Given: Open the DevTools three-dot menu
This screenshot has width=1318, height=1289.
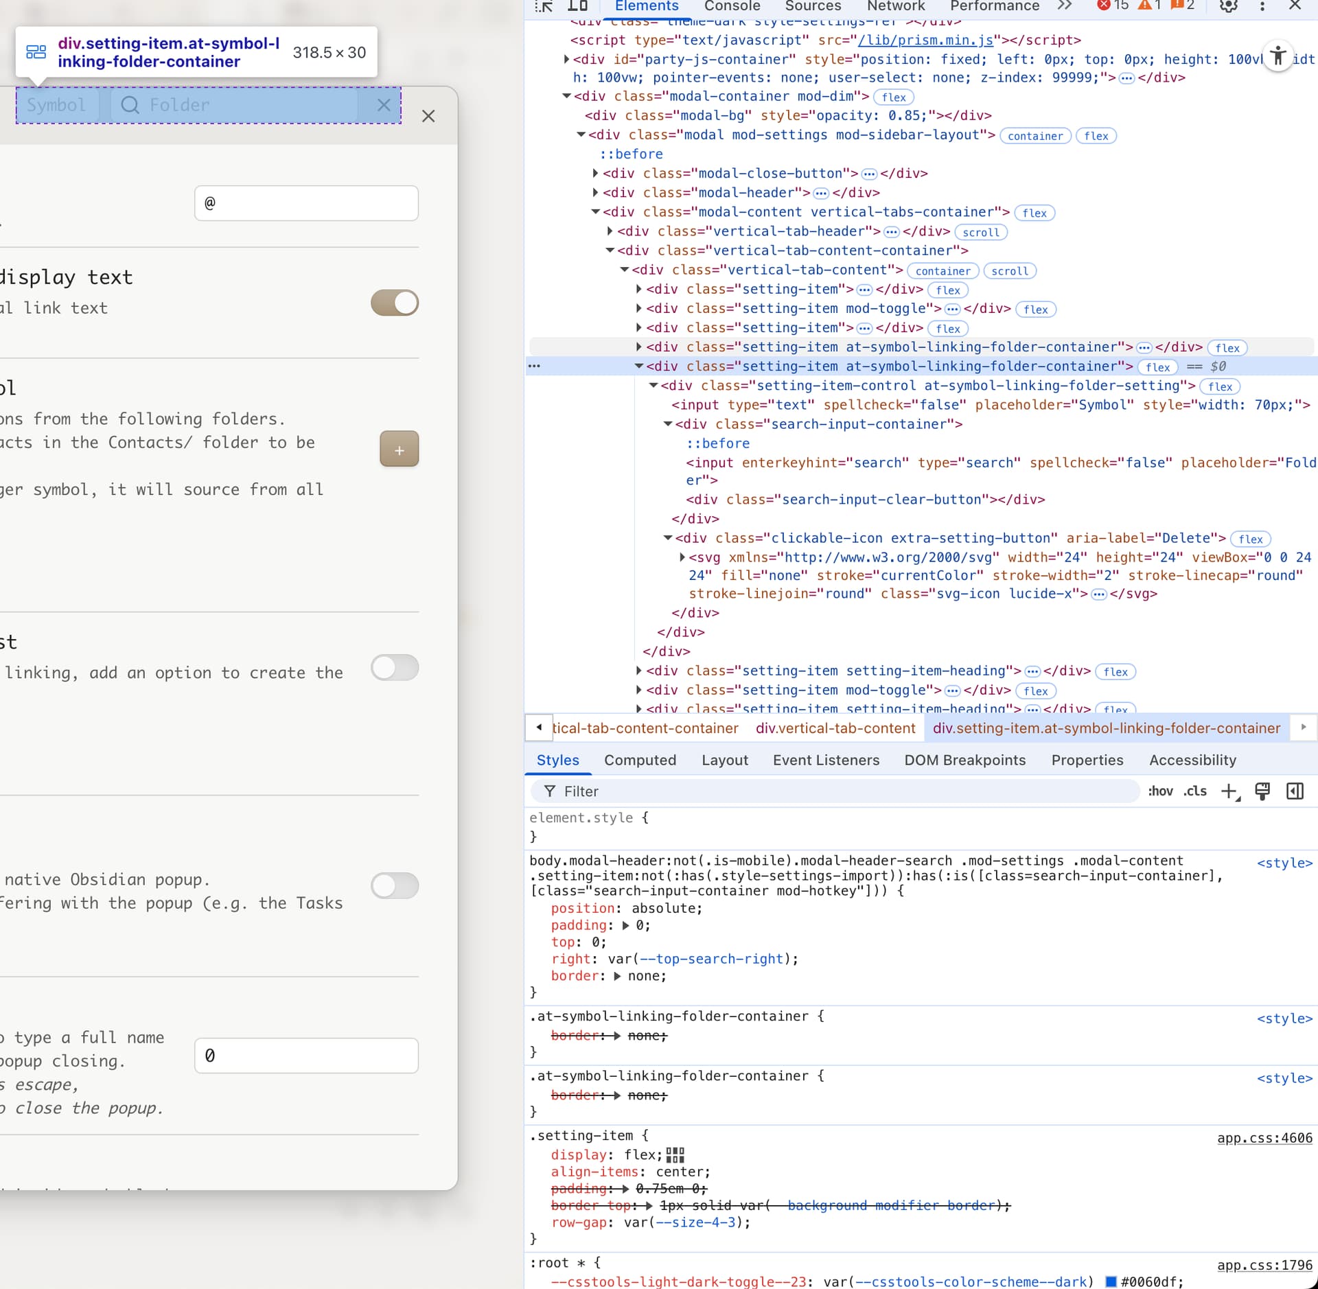Looking at the screenshot, I should (x=1262, y=6).
